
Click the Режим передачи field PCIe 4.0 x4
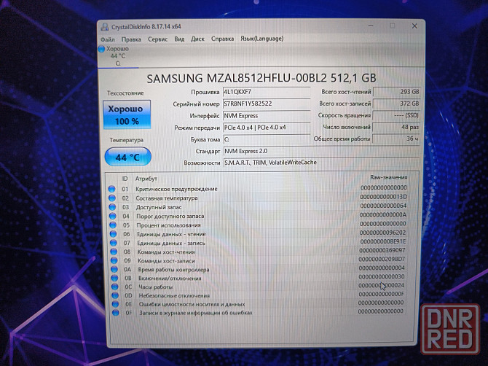pos(267,128)
